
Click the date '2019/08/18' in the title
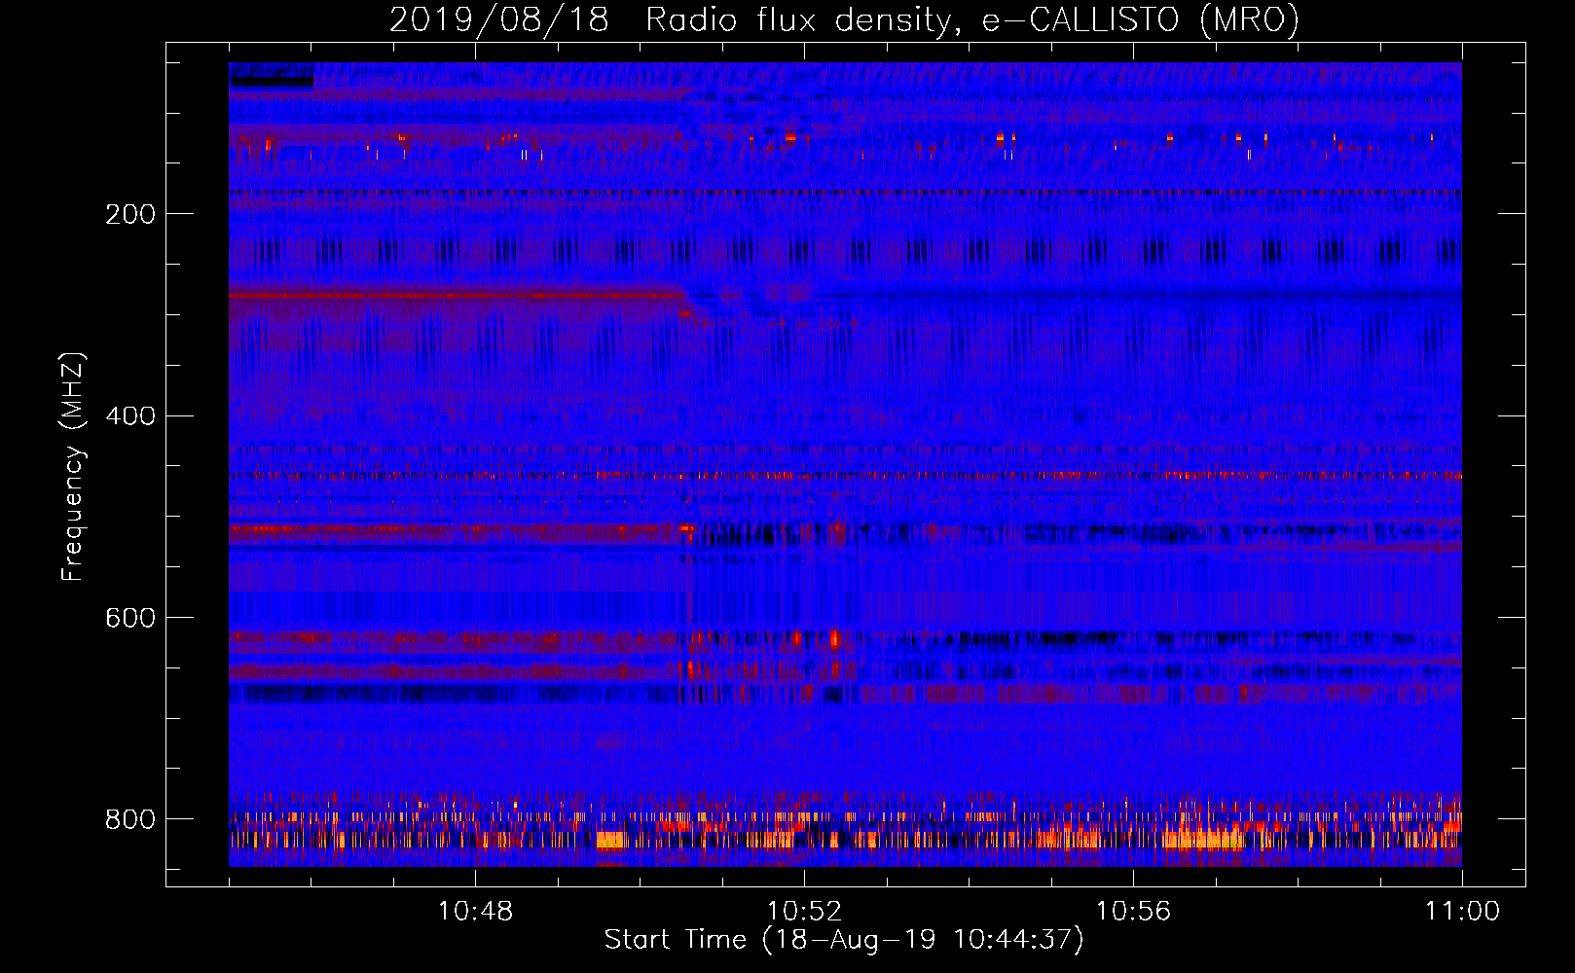[499, 20]
